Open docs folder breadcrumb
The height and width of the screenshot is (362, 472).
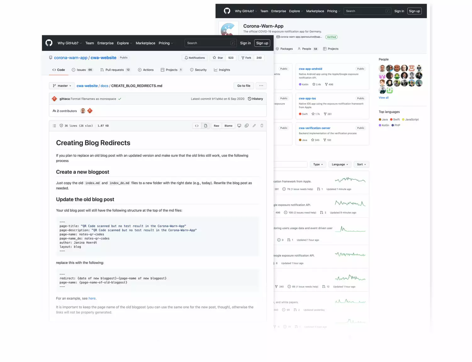tap(104, 86)
